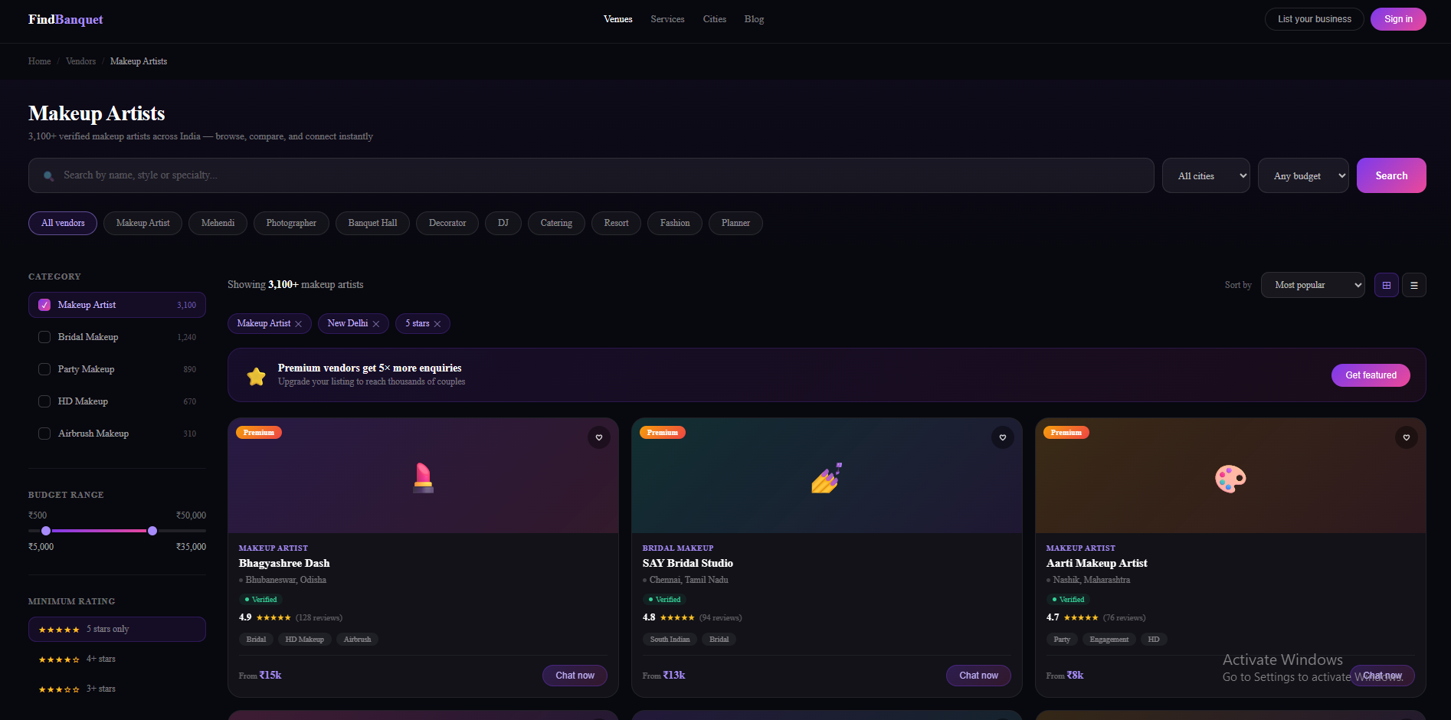Screen dimensions: 1451x720
Task: Open the Services menu in navigation
Action: [x=667, y=19]
